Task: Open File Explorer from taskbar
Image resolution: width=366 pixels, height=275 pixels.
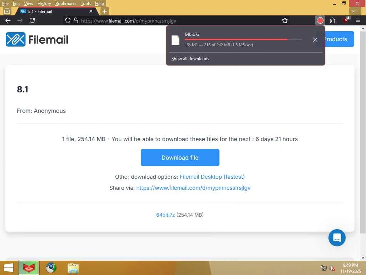Action: click(73, 268)
